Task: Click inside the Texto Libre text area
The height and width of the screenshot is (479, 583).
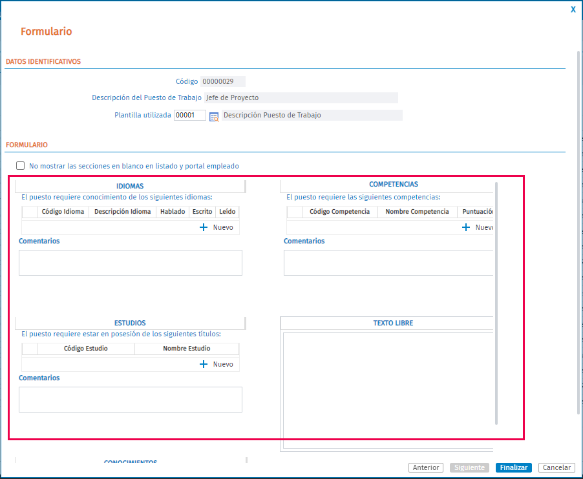Action: coord(388,391)
